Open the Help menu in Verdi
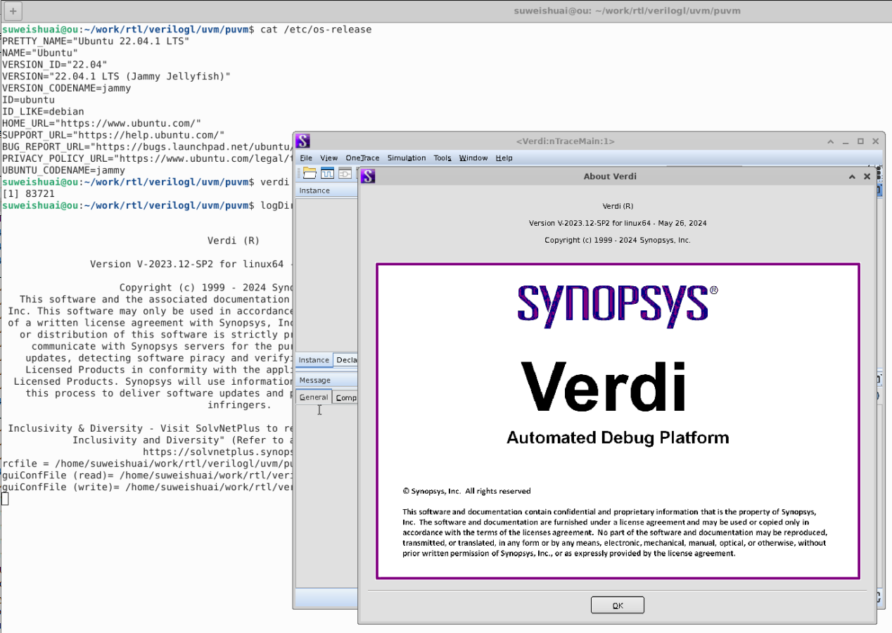 click(x=504, y=158)
